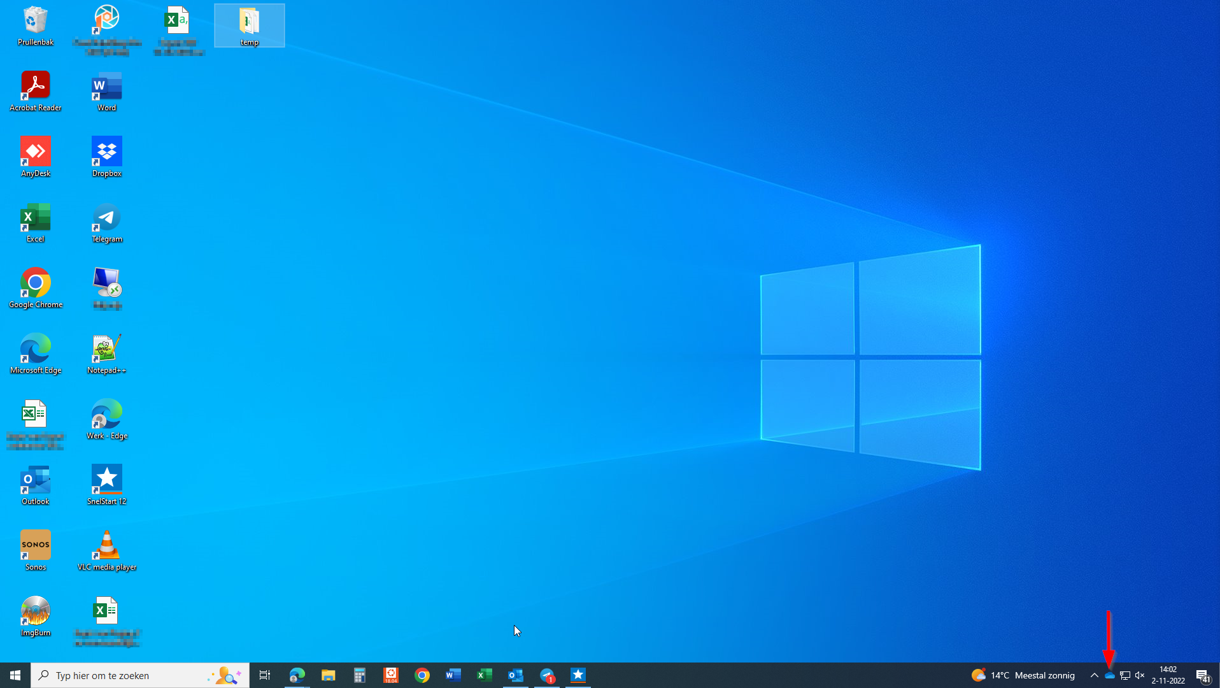Select the Remote Desktop connection shortcut on desktop
This screenshot has height=688, width=1220.
[107, 288]
